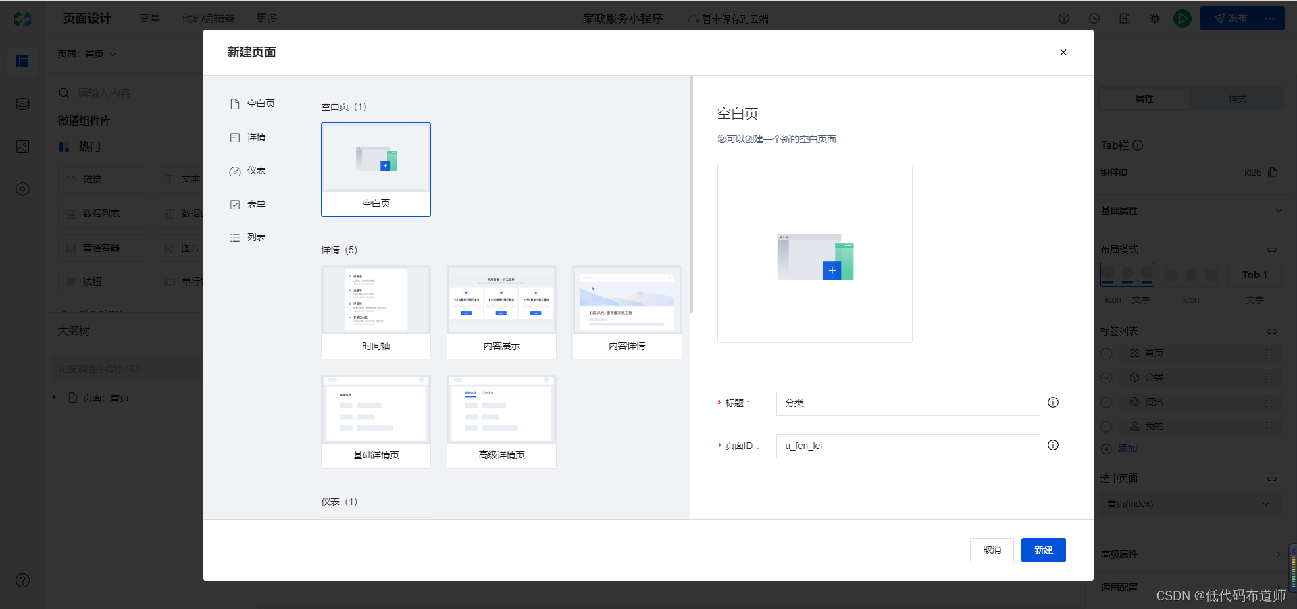Remove the 分类 tab item

1106,378
